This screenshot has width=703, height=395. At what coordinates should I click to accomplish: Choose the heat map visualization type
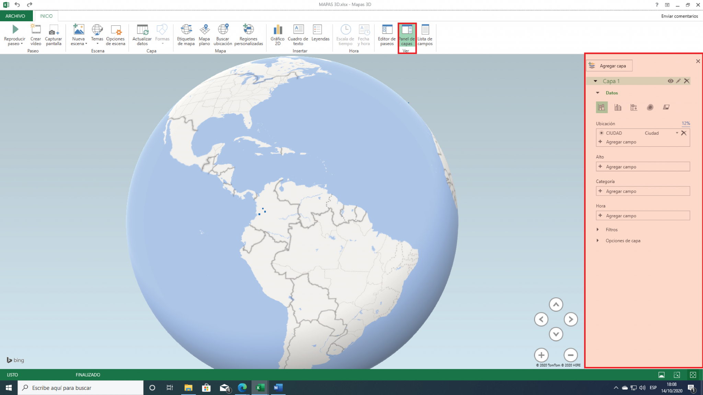click(650, 107)
